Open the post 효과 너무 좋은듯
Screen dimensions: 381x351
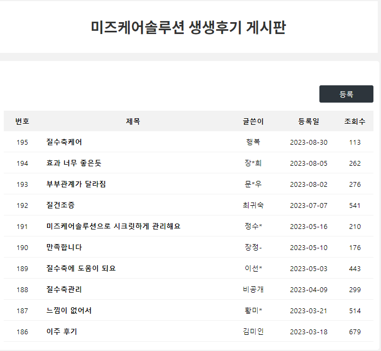click(x=73, y=163)
